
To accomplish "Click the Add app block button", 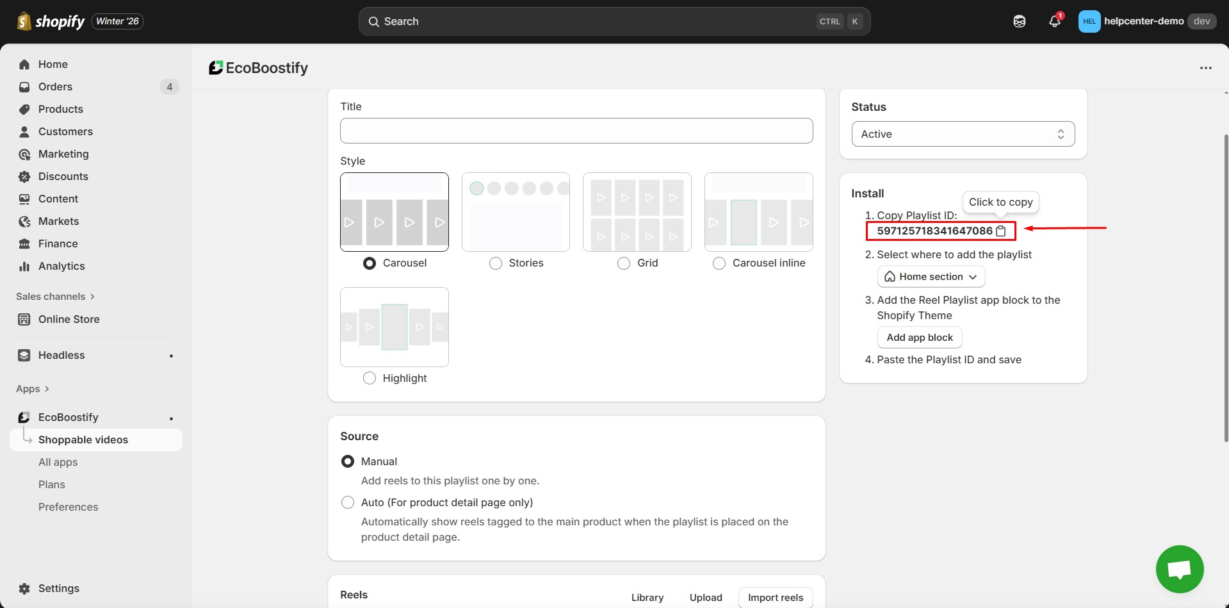I will click(x=919, y=338).
